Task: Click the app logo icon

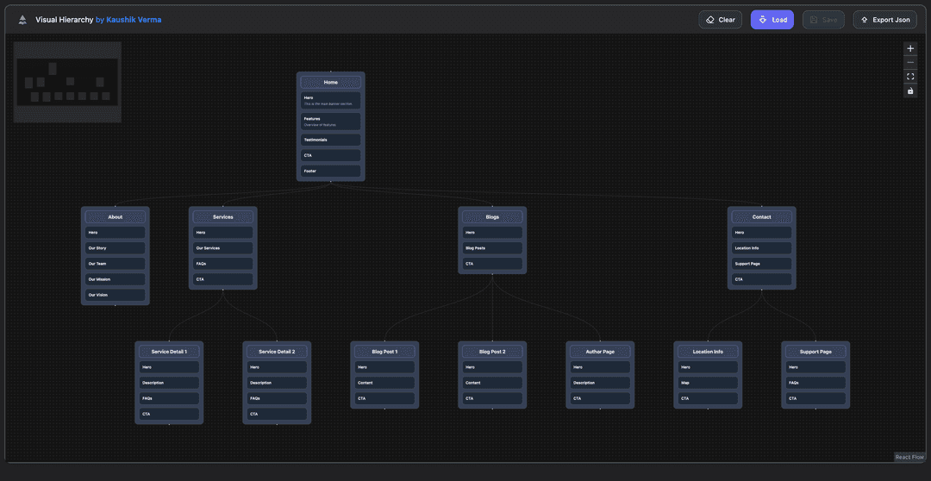Action: click(x=22, y=20)
